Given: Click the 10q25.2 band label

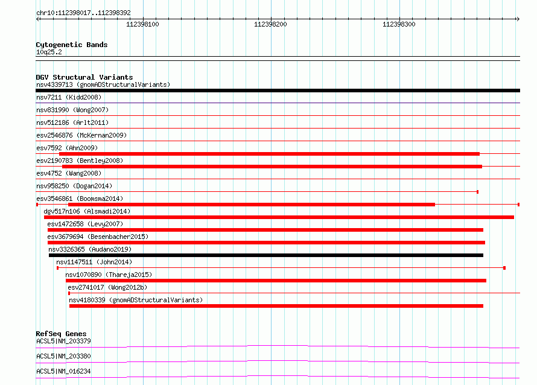Looking at the screenshot, I should pyautogui.click(x=49, y=52).
